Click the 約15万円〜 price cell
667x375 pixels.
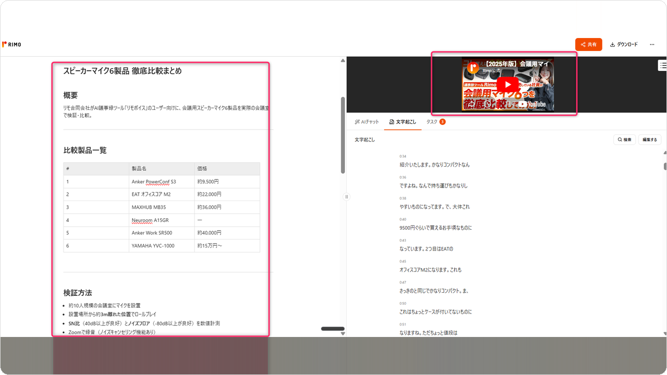227,246
